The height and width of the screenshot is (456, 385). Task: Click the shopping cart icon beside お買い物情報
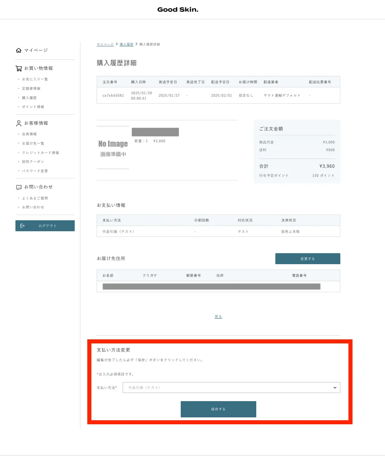(x=19, y=68)
